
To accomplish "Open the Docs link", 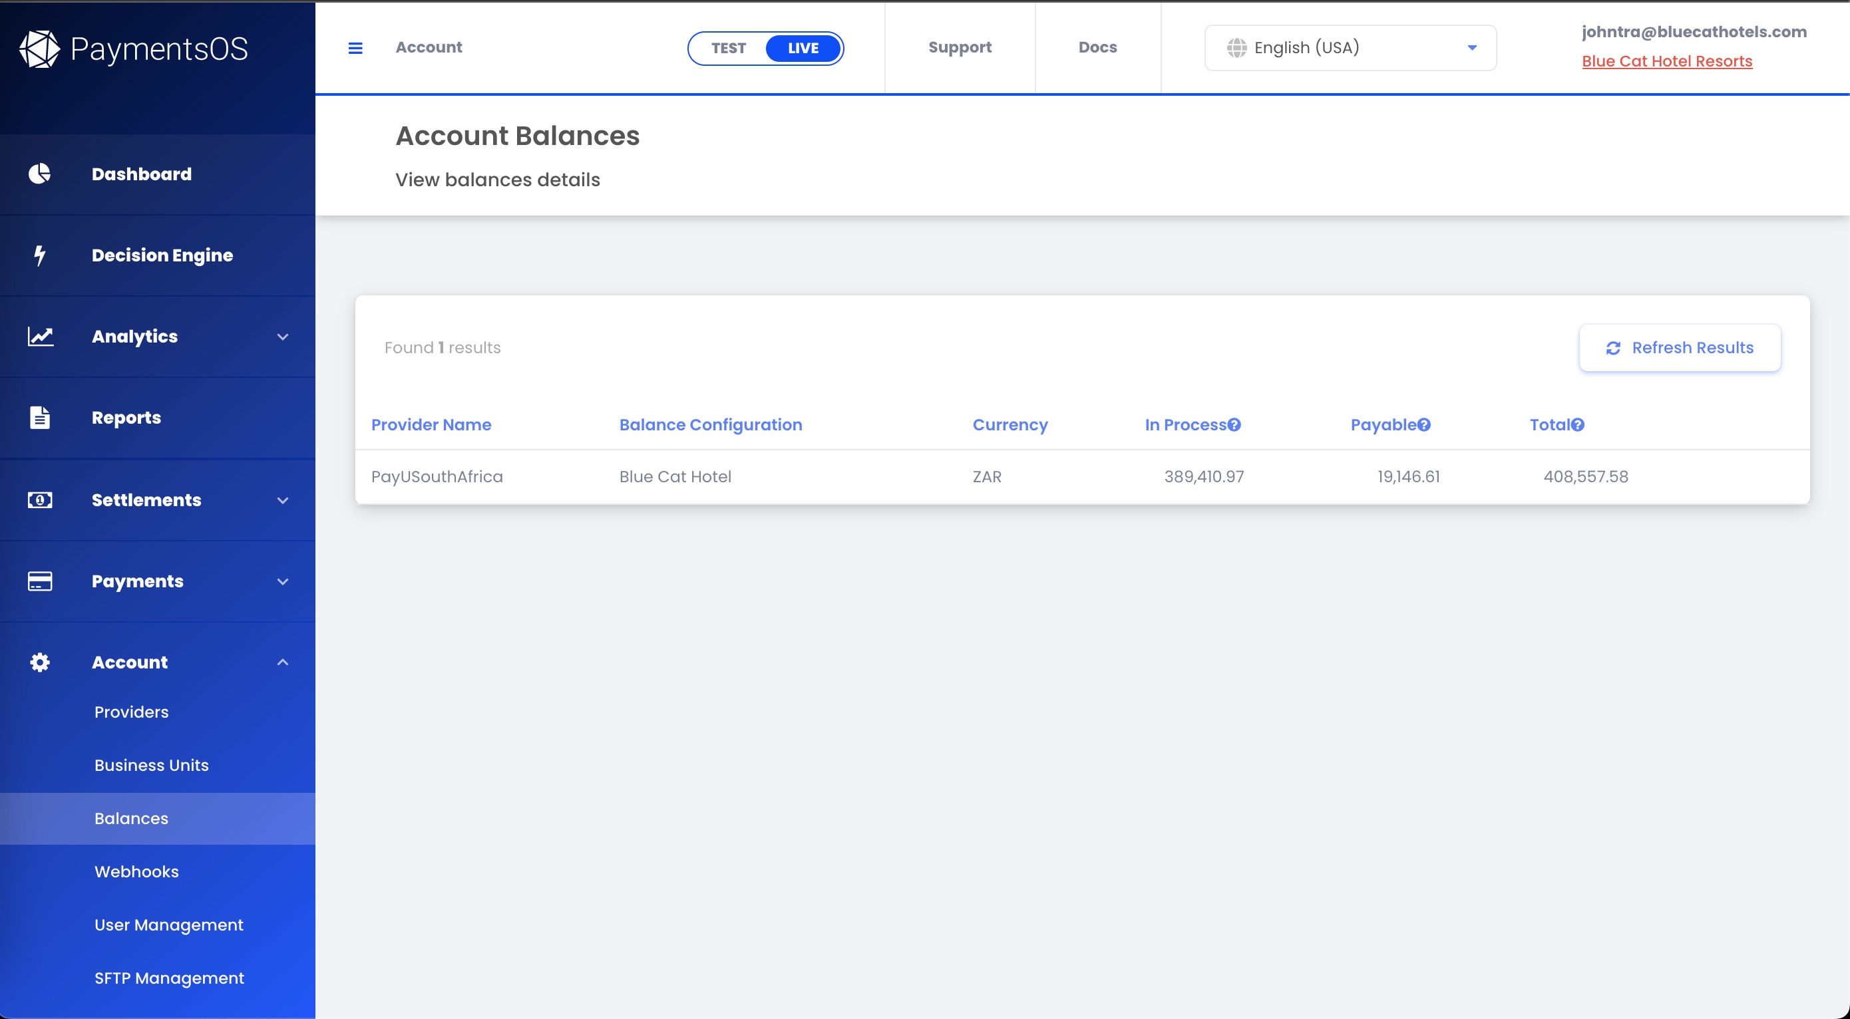I will coord(1097,47).
